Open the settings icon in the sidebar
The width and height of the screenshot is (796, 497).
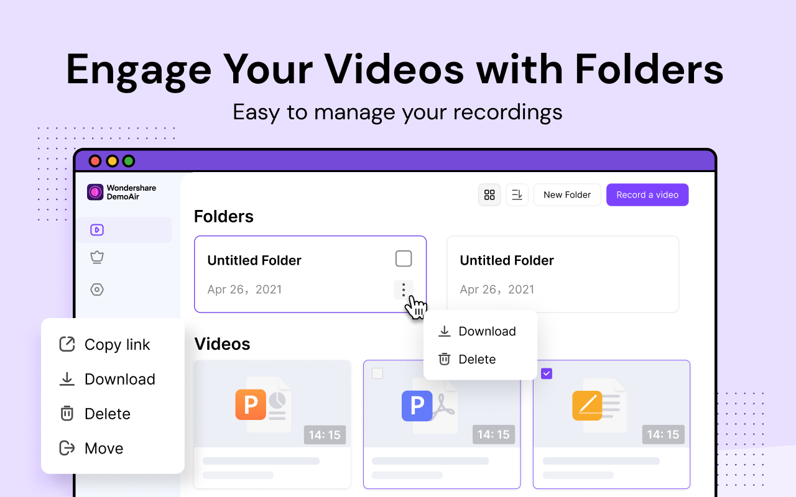(97, 289)
